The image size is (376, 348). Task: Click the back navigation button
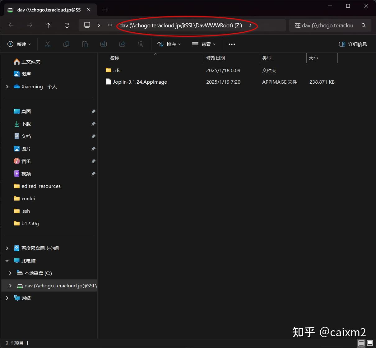pos(11,25)
